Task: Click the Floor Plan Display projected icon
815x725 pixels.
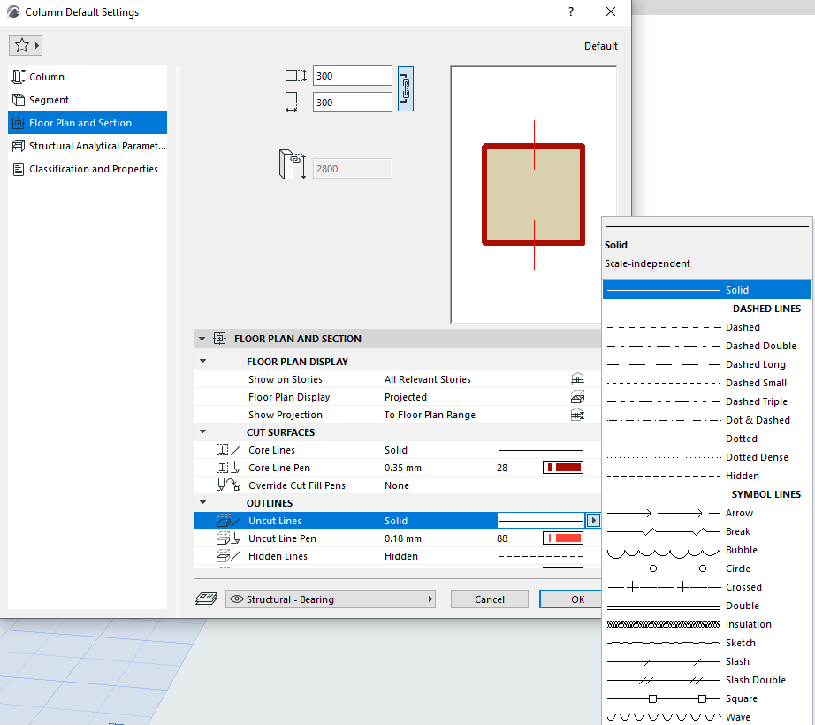Action: tap(577, 397)
